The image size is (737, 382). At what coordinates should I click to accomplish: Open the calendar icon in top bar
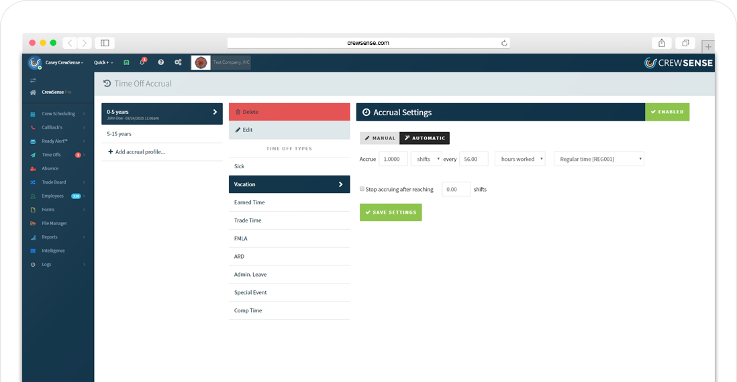(126, 62)
